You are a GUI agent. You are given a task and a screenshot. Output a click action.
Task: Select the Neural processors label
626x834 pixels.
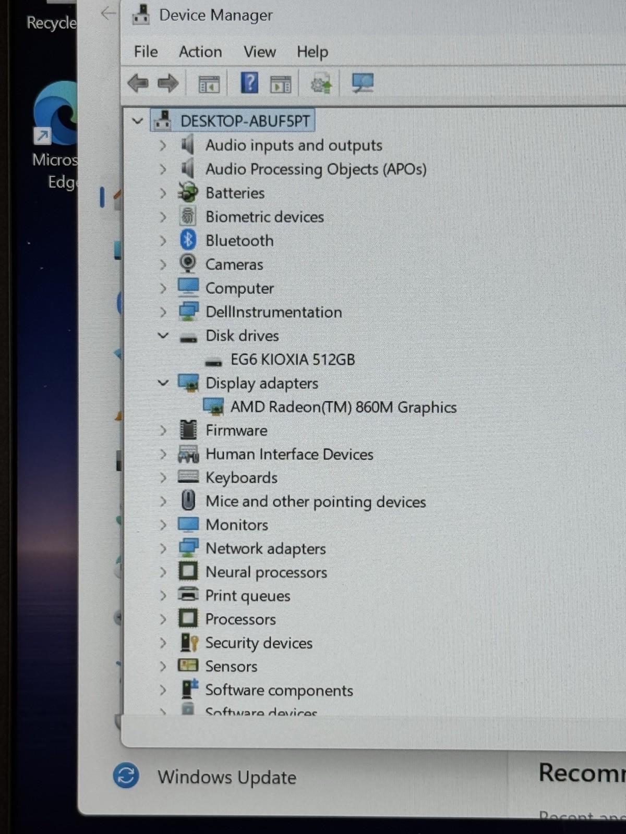pos(266,572)
